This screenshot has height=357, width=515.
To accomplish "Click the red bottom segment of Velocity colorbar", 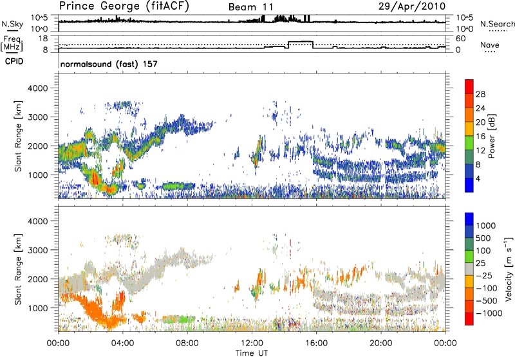I will (469, 319).
